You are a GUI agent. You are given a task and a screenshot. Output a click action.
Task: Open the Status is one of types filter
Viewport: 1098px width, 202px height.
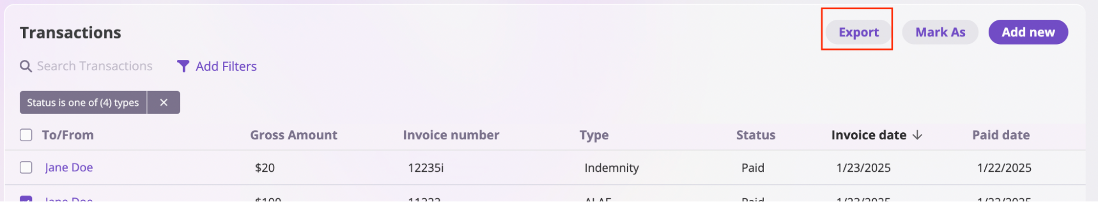[83, 103]
